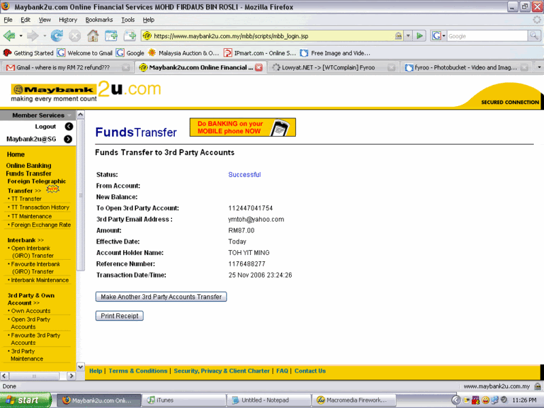Click Make Another 3rd Party Accounts Transfer

[161, 297]
